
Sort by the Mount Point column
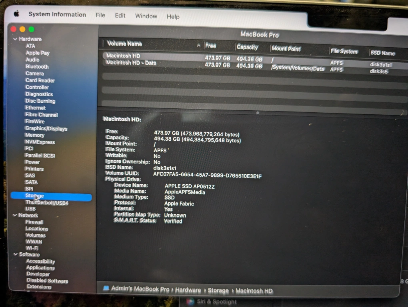click(286, 49)
